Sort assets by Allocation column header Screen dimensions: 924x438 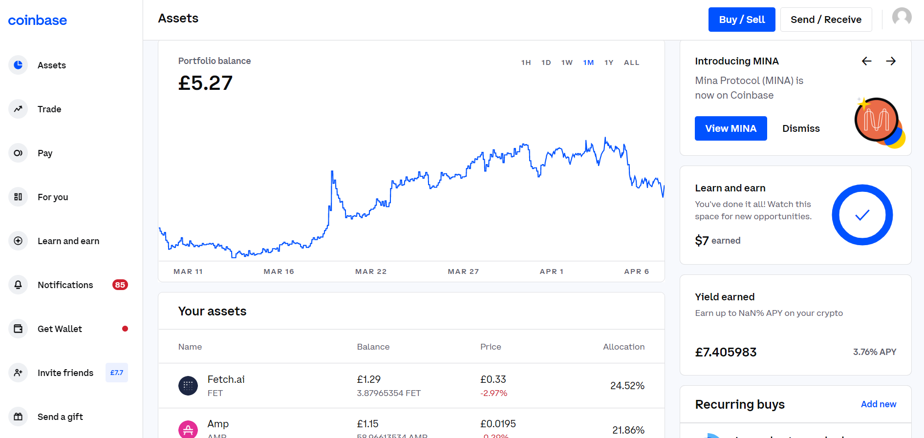tap(623, 347)
